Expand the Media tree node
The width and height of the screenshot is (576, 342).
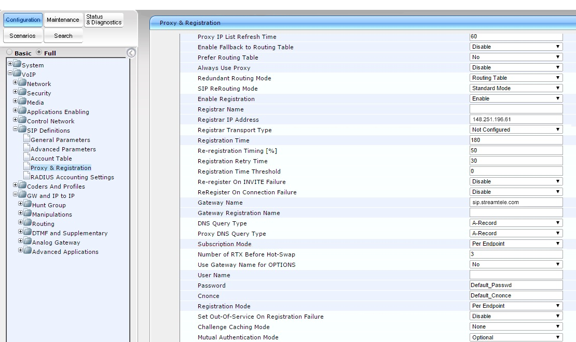click(16, 102)
